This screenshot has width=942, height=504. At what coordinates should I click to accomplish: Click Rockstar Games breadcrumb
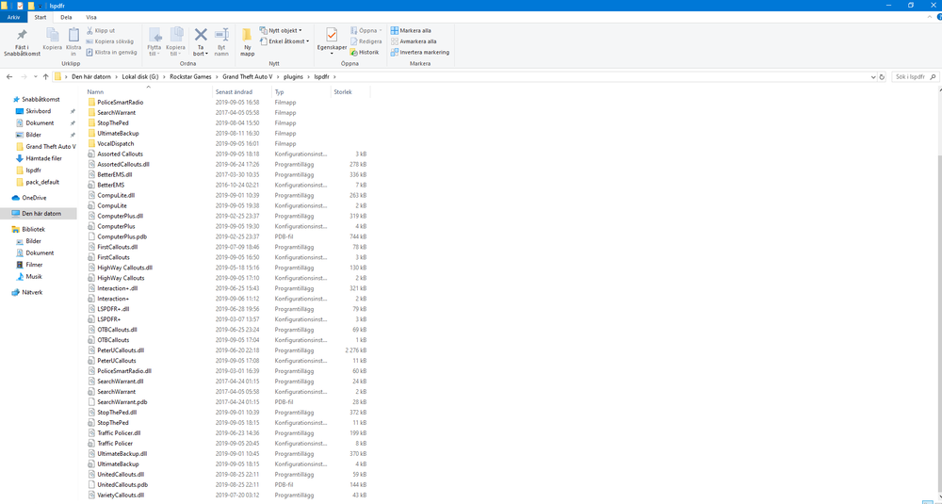click(191, 77)
